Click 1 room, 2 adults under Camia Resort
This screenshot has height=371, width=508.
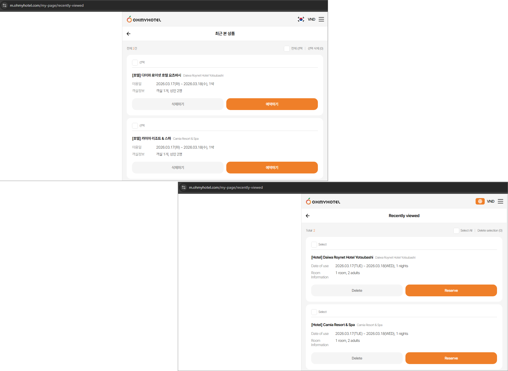[348, 340]
